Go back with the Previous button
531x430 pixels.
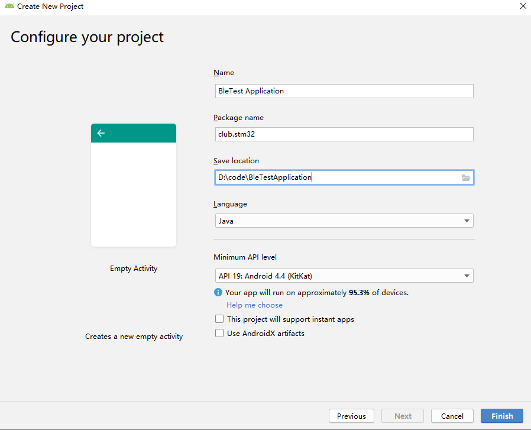click(x=351, y=416)
